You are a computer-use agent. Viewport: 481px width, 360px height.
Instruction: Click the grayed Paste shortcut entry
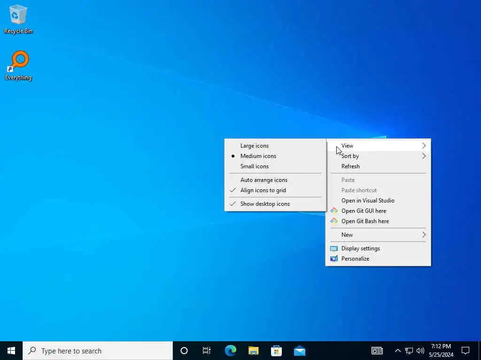pos(378,190)
